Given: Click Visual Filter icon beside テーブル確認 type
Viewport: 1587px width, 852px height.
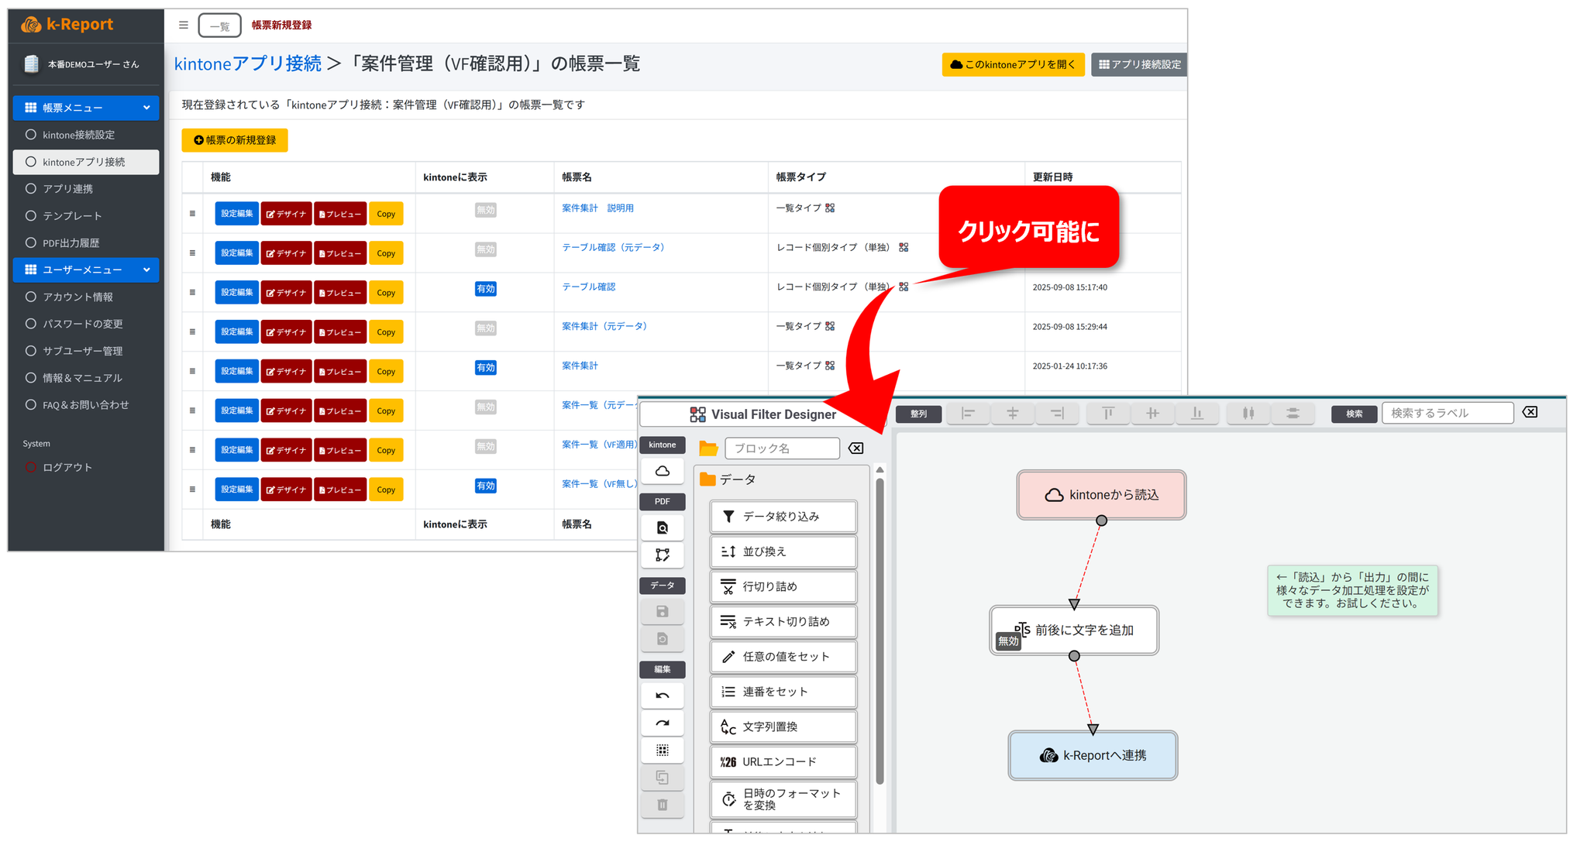Looking at the screenshot, I should (x=904, y=287).
